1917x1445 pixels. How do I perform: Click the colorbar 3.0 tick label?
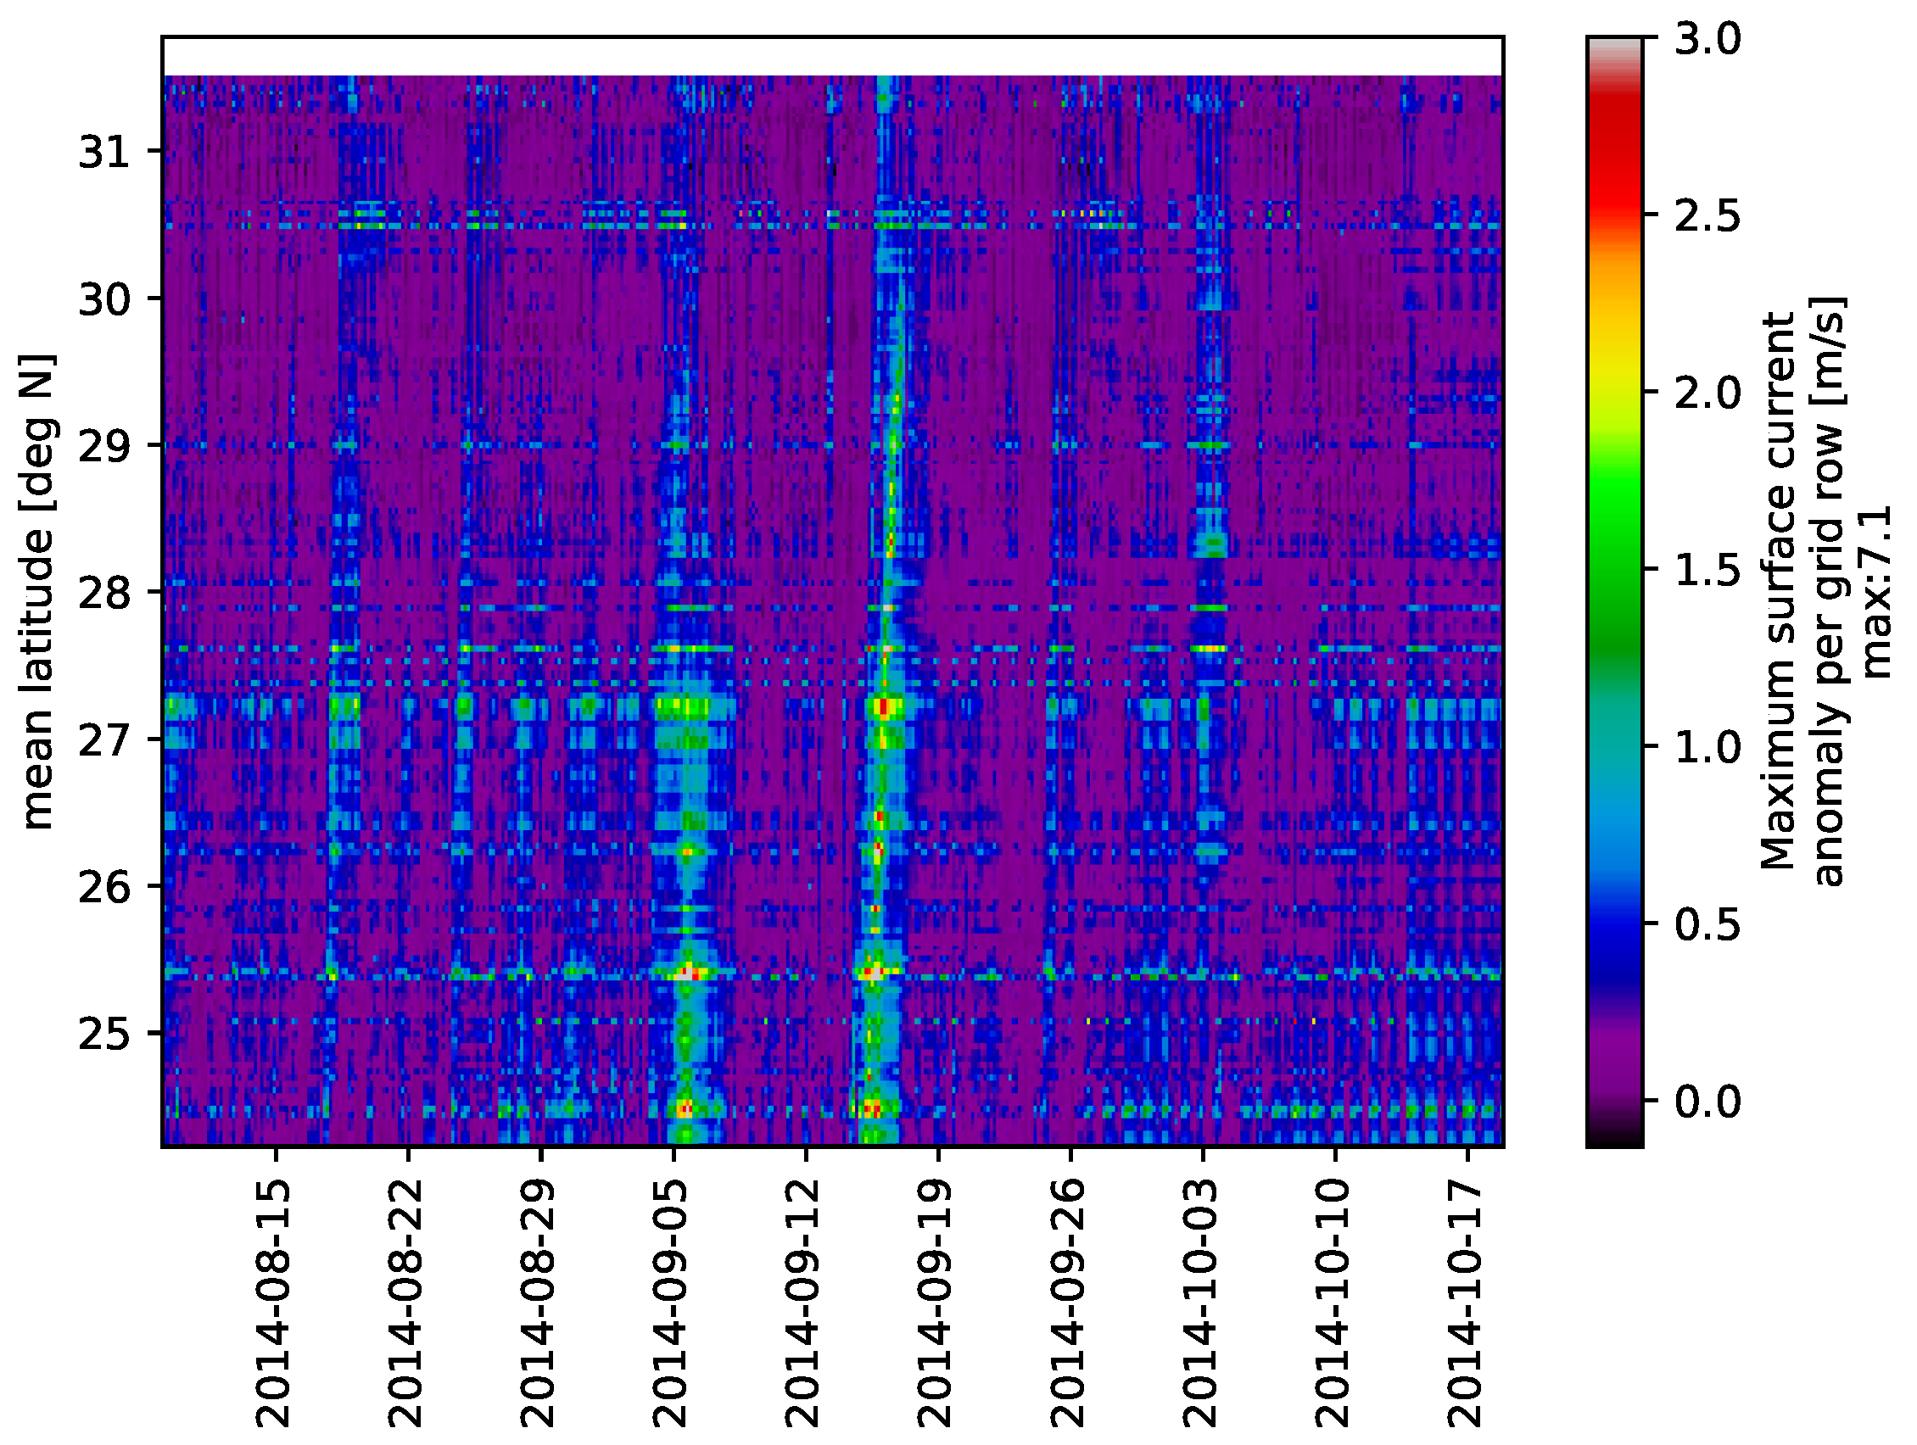(x=1707, y=40)
